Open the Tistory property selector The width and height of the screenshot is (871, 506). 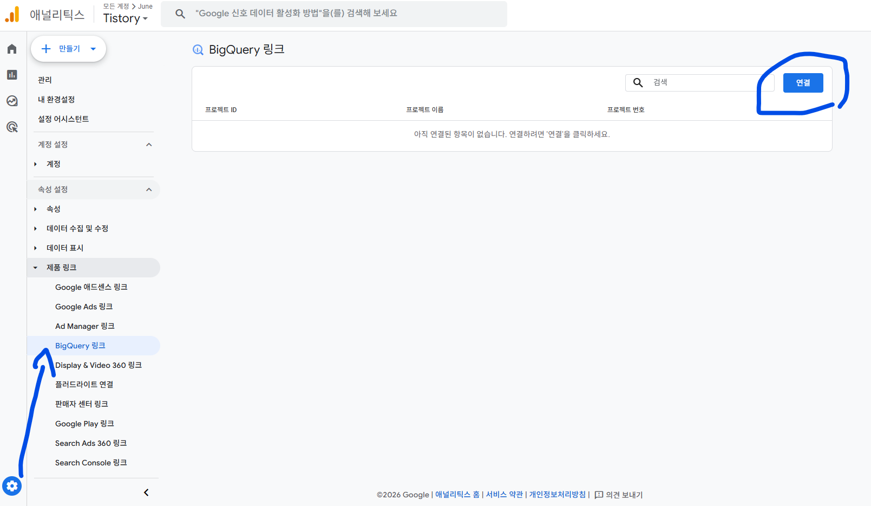tap(126, 18)
